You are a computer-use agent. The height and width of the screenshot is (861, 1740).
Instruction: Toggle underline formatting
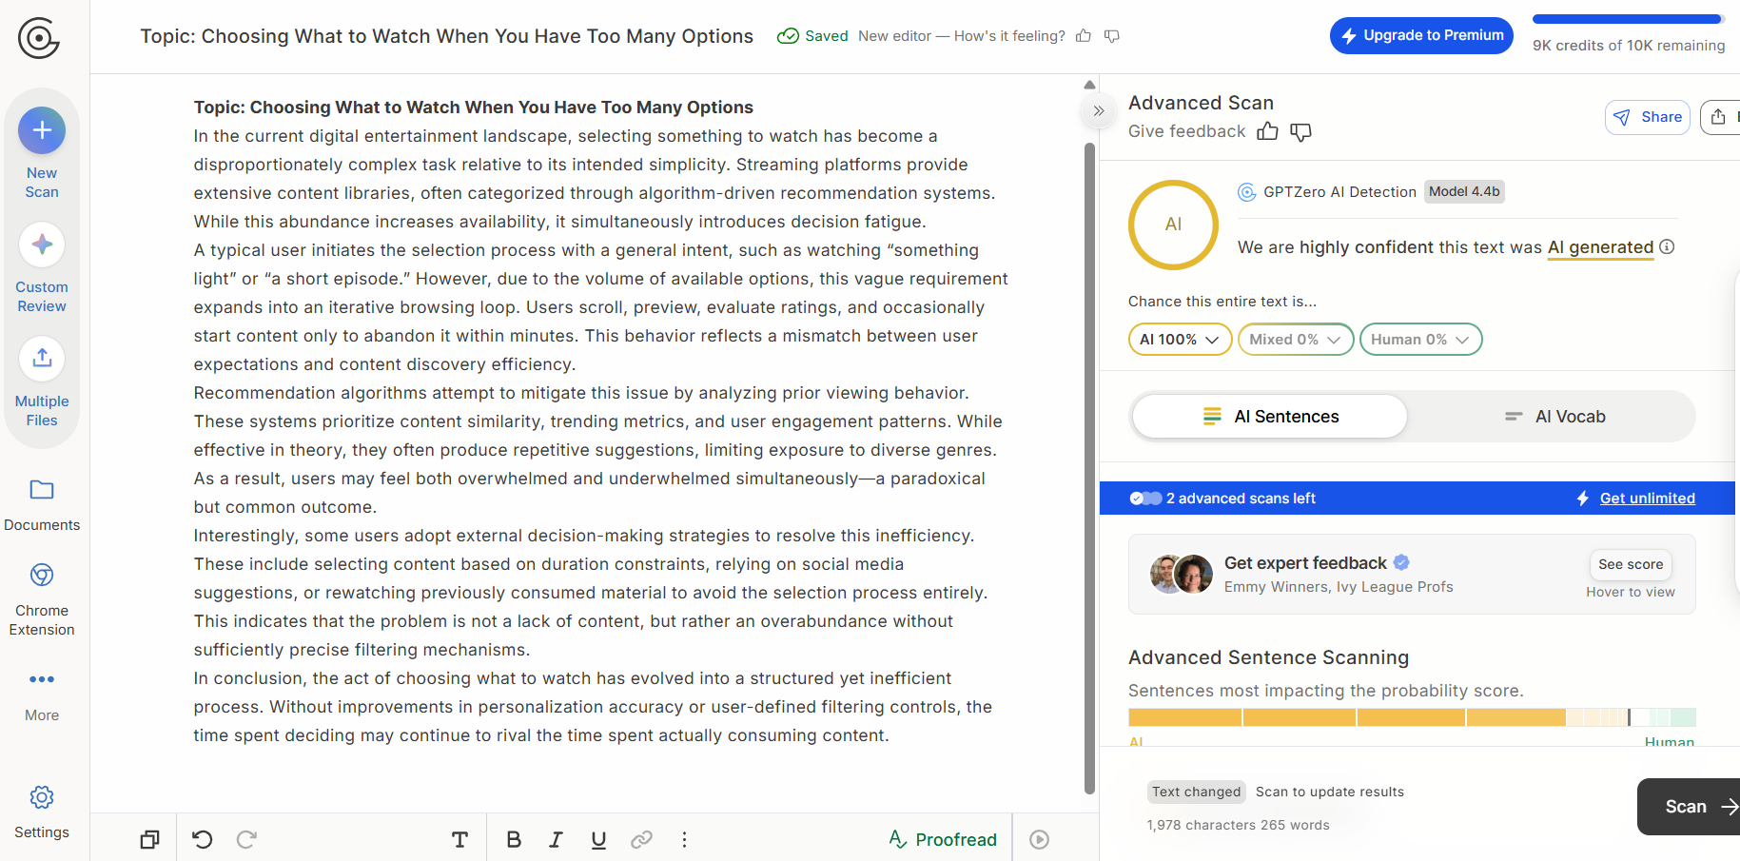click(598, 839)
